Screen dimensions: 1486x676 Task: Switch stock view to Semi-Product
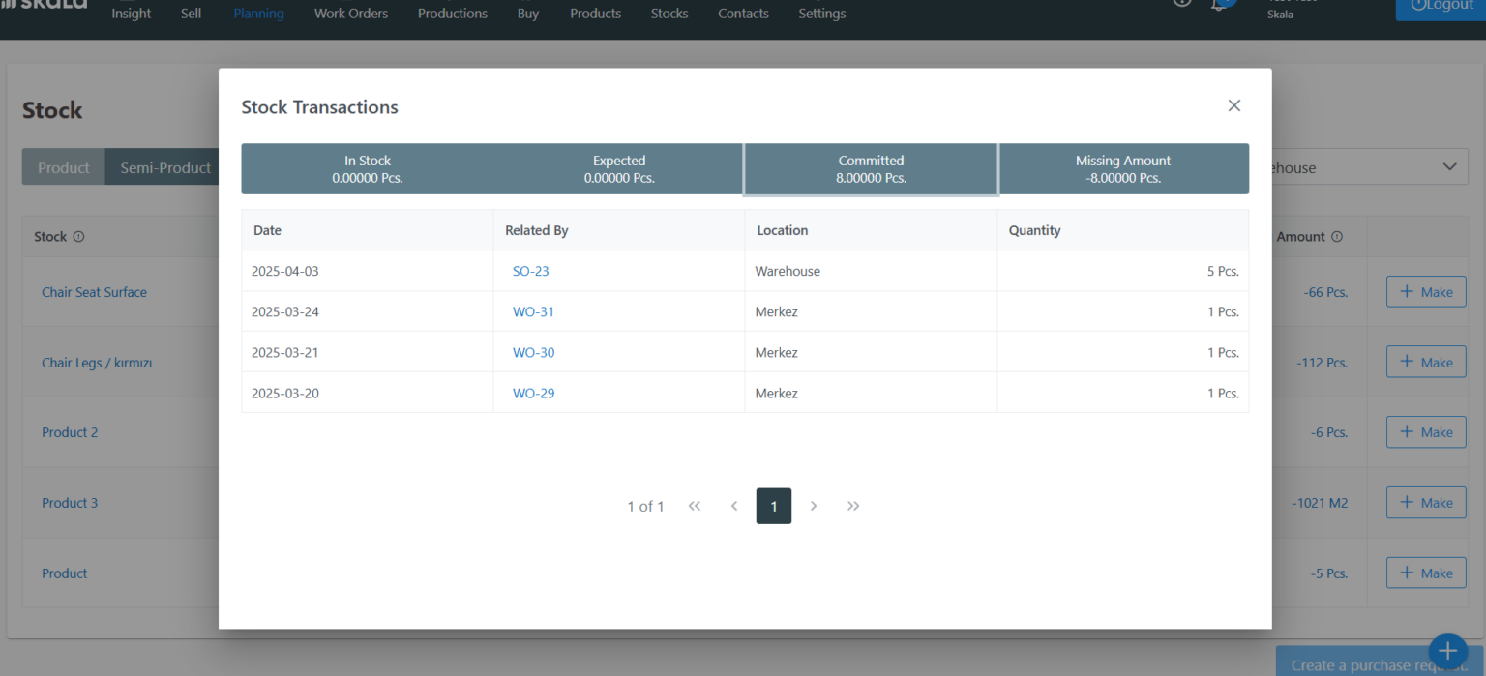(163, 166)
